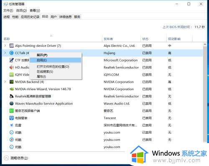Viewport: 209px width, 166px height.
Task: Click the Alps Electric Co., Ltd. cell
Action: click(120, 46)
